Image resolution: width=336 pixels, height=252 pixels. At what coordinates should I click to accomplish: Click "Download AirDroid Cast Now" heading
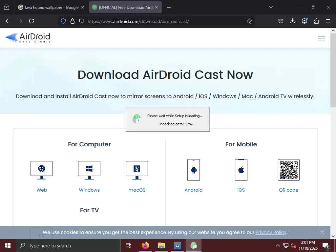point(165,74)
